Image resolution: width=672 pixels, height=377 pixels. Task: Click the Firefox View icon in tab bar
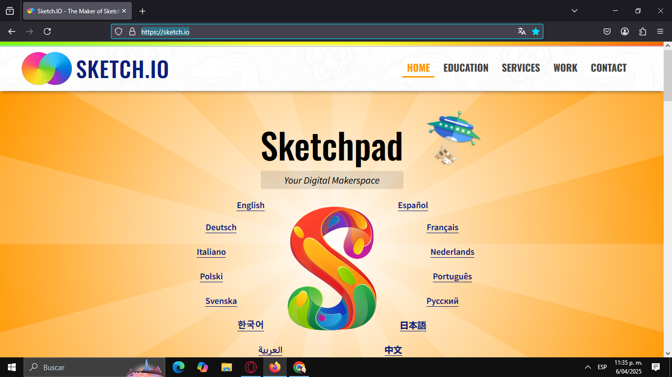(10, 11)
